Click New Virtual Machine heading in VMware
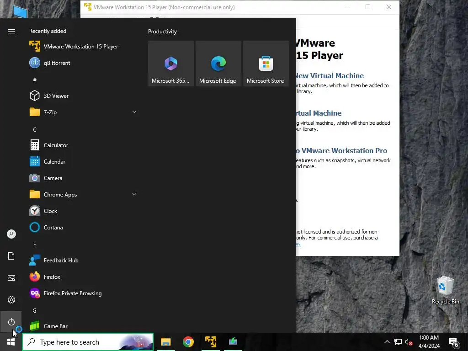The image size is (468, 351). (x=330, y=76)
